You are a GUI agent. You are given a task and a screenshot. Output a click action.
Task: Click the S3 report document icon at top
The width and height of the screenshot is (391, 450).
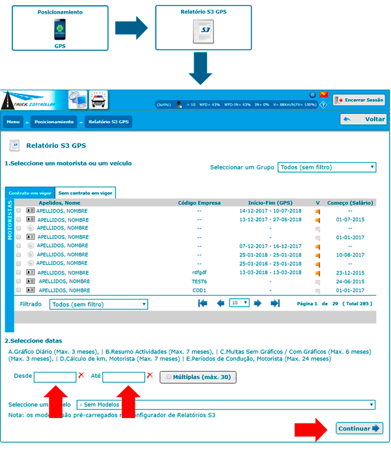(x=203, y=31)
